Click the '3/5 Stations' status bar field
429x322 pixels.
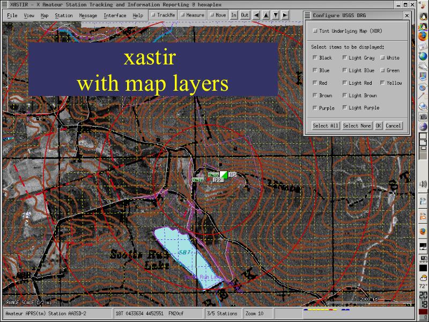pos(223,313)
